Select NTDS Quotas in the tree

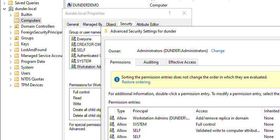point(32,79)
